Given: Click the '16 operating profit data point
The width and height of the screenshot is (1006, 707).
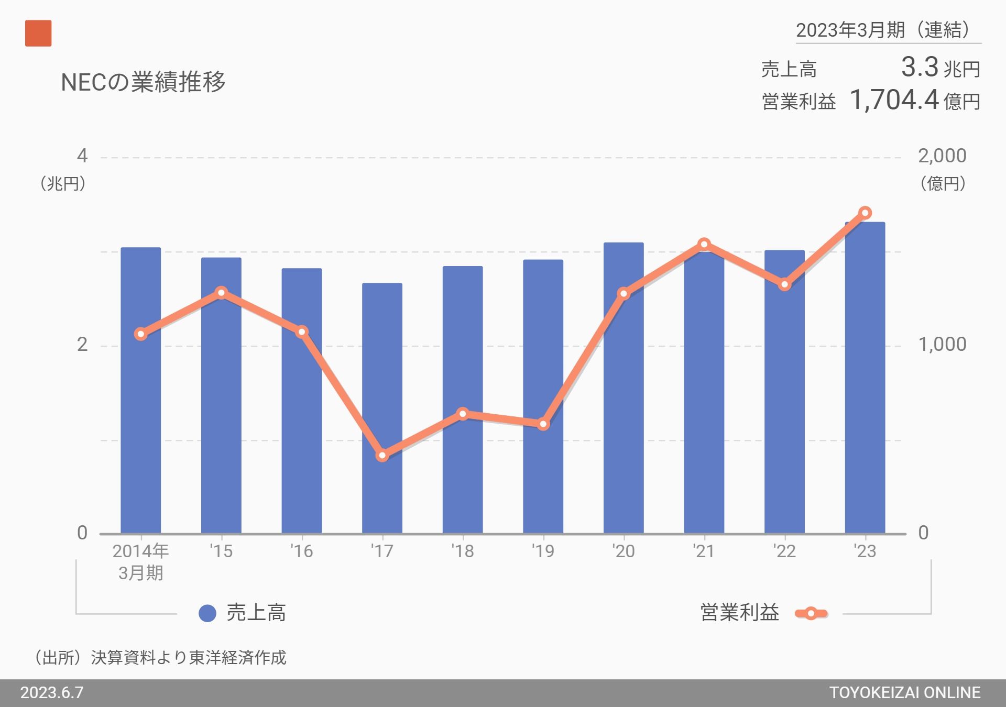Looking at the screenshot, I should click(302, 332).
